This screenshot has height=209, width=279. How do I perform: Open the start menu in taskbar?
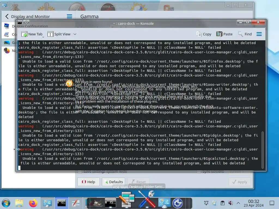click(x=6, y=203)
